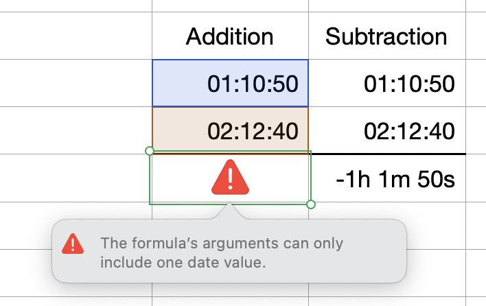Image resolution: width=486 pixels, height=306 pixels.
Task: Click 02:12:40 in the Subtraction column
Action: click(x=409, y=130)
